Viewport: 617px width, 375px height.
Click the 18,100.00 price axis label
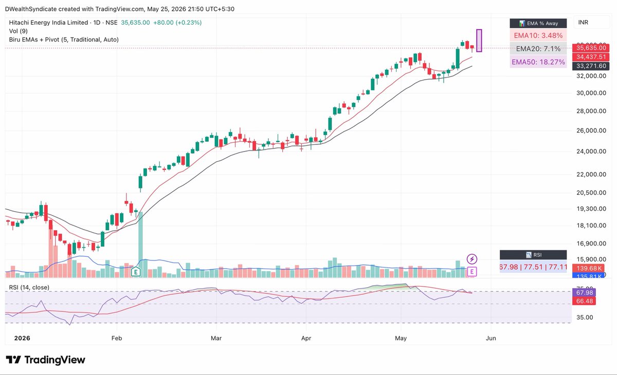click(x=591, y=226)
